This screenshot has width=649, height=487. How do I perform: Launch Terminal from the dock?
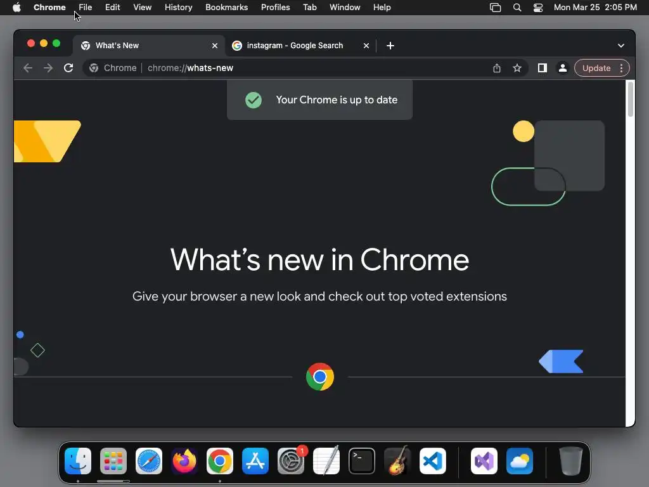362,461
